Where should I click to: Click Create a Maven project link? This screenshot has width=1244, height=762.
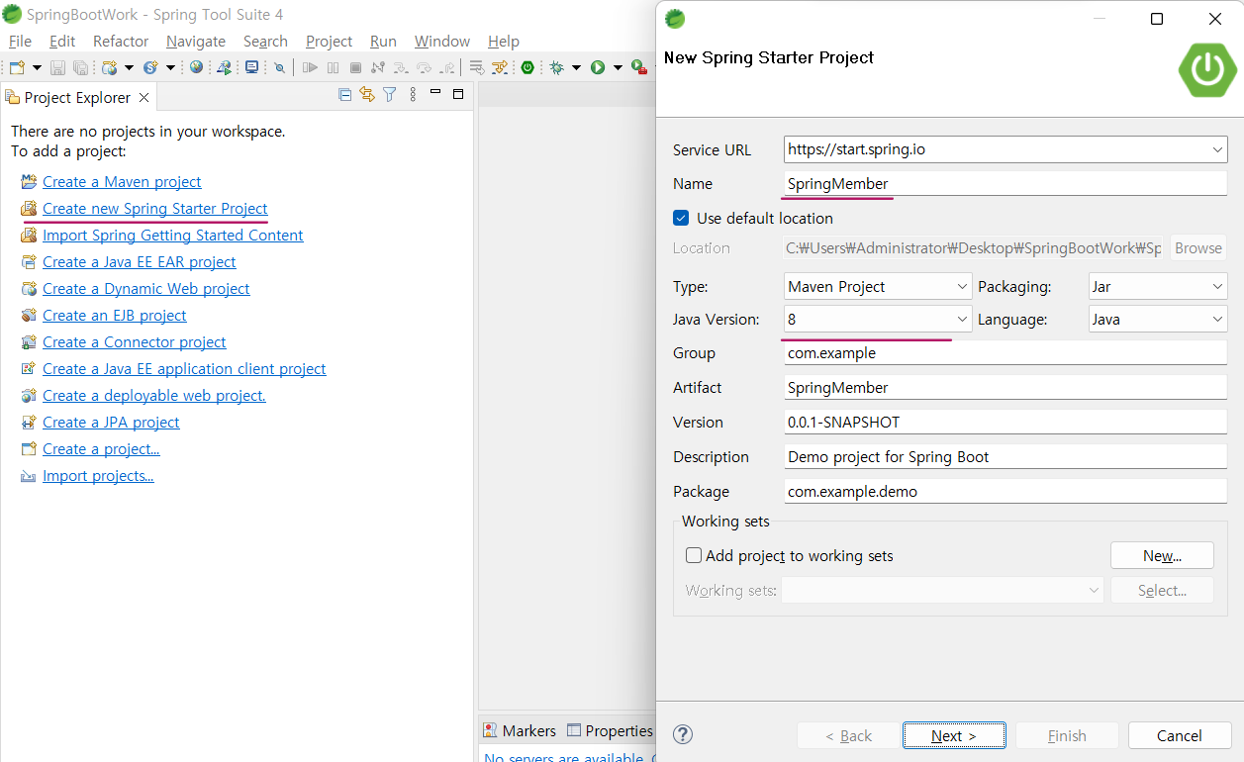[122, 181]
